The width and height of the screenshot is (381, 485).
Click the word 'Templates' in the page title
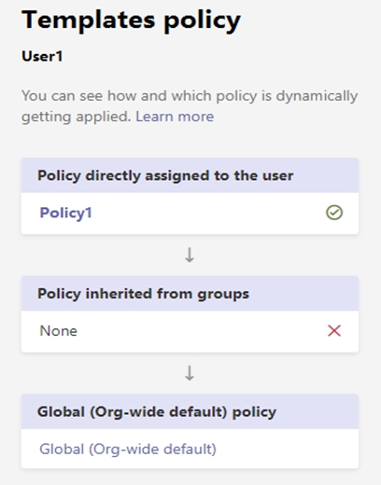pos(88,20)
